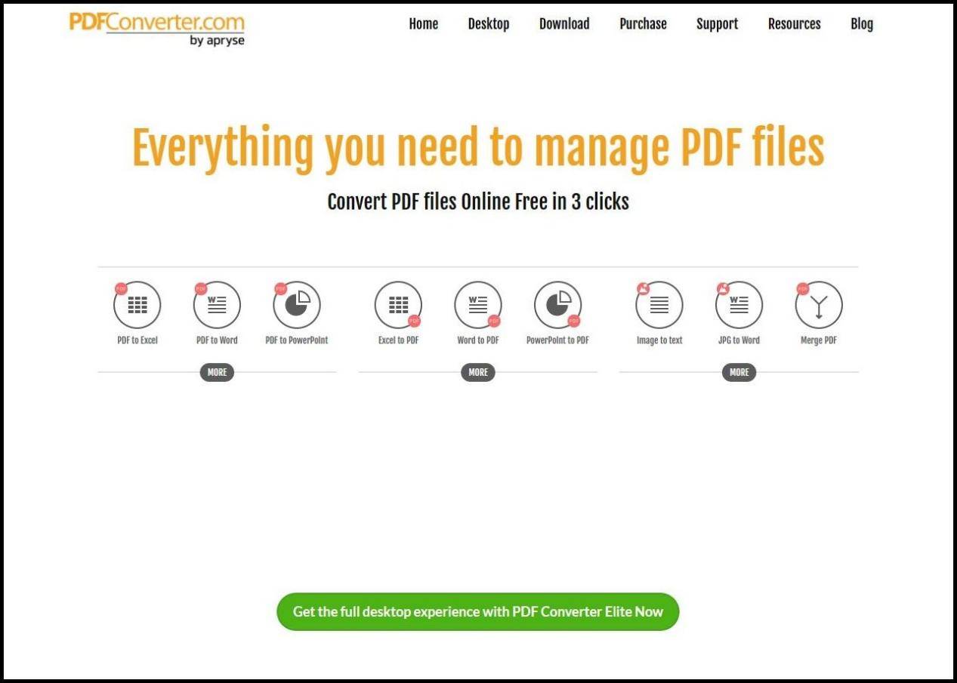Click the PowerPoint to PDF icon
The width and height of the screenshot is (957, 683).
click(x=558, y=305)
